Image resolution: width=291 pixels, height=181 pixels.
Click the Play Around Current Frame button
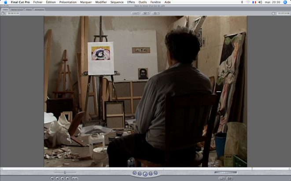coord(151,174)
